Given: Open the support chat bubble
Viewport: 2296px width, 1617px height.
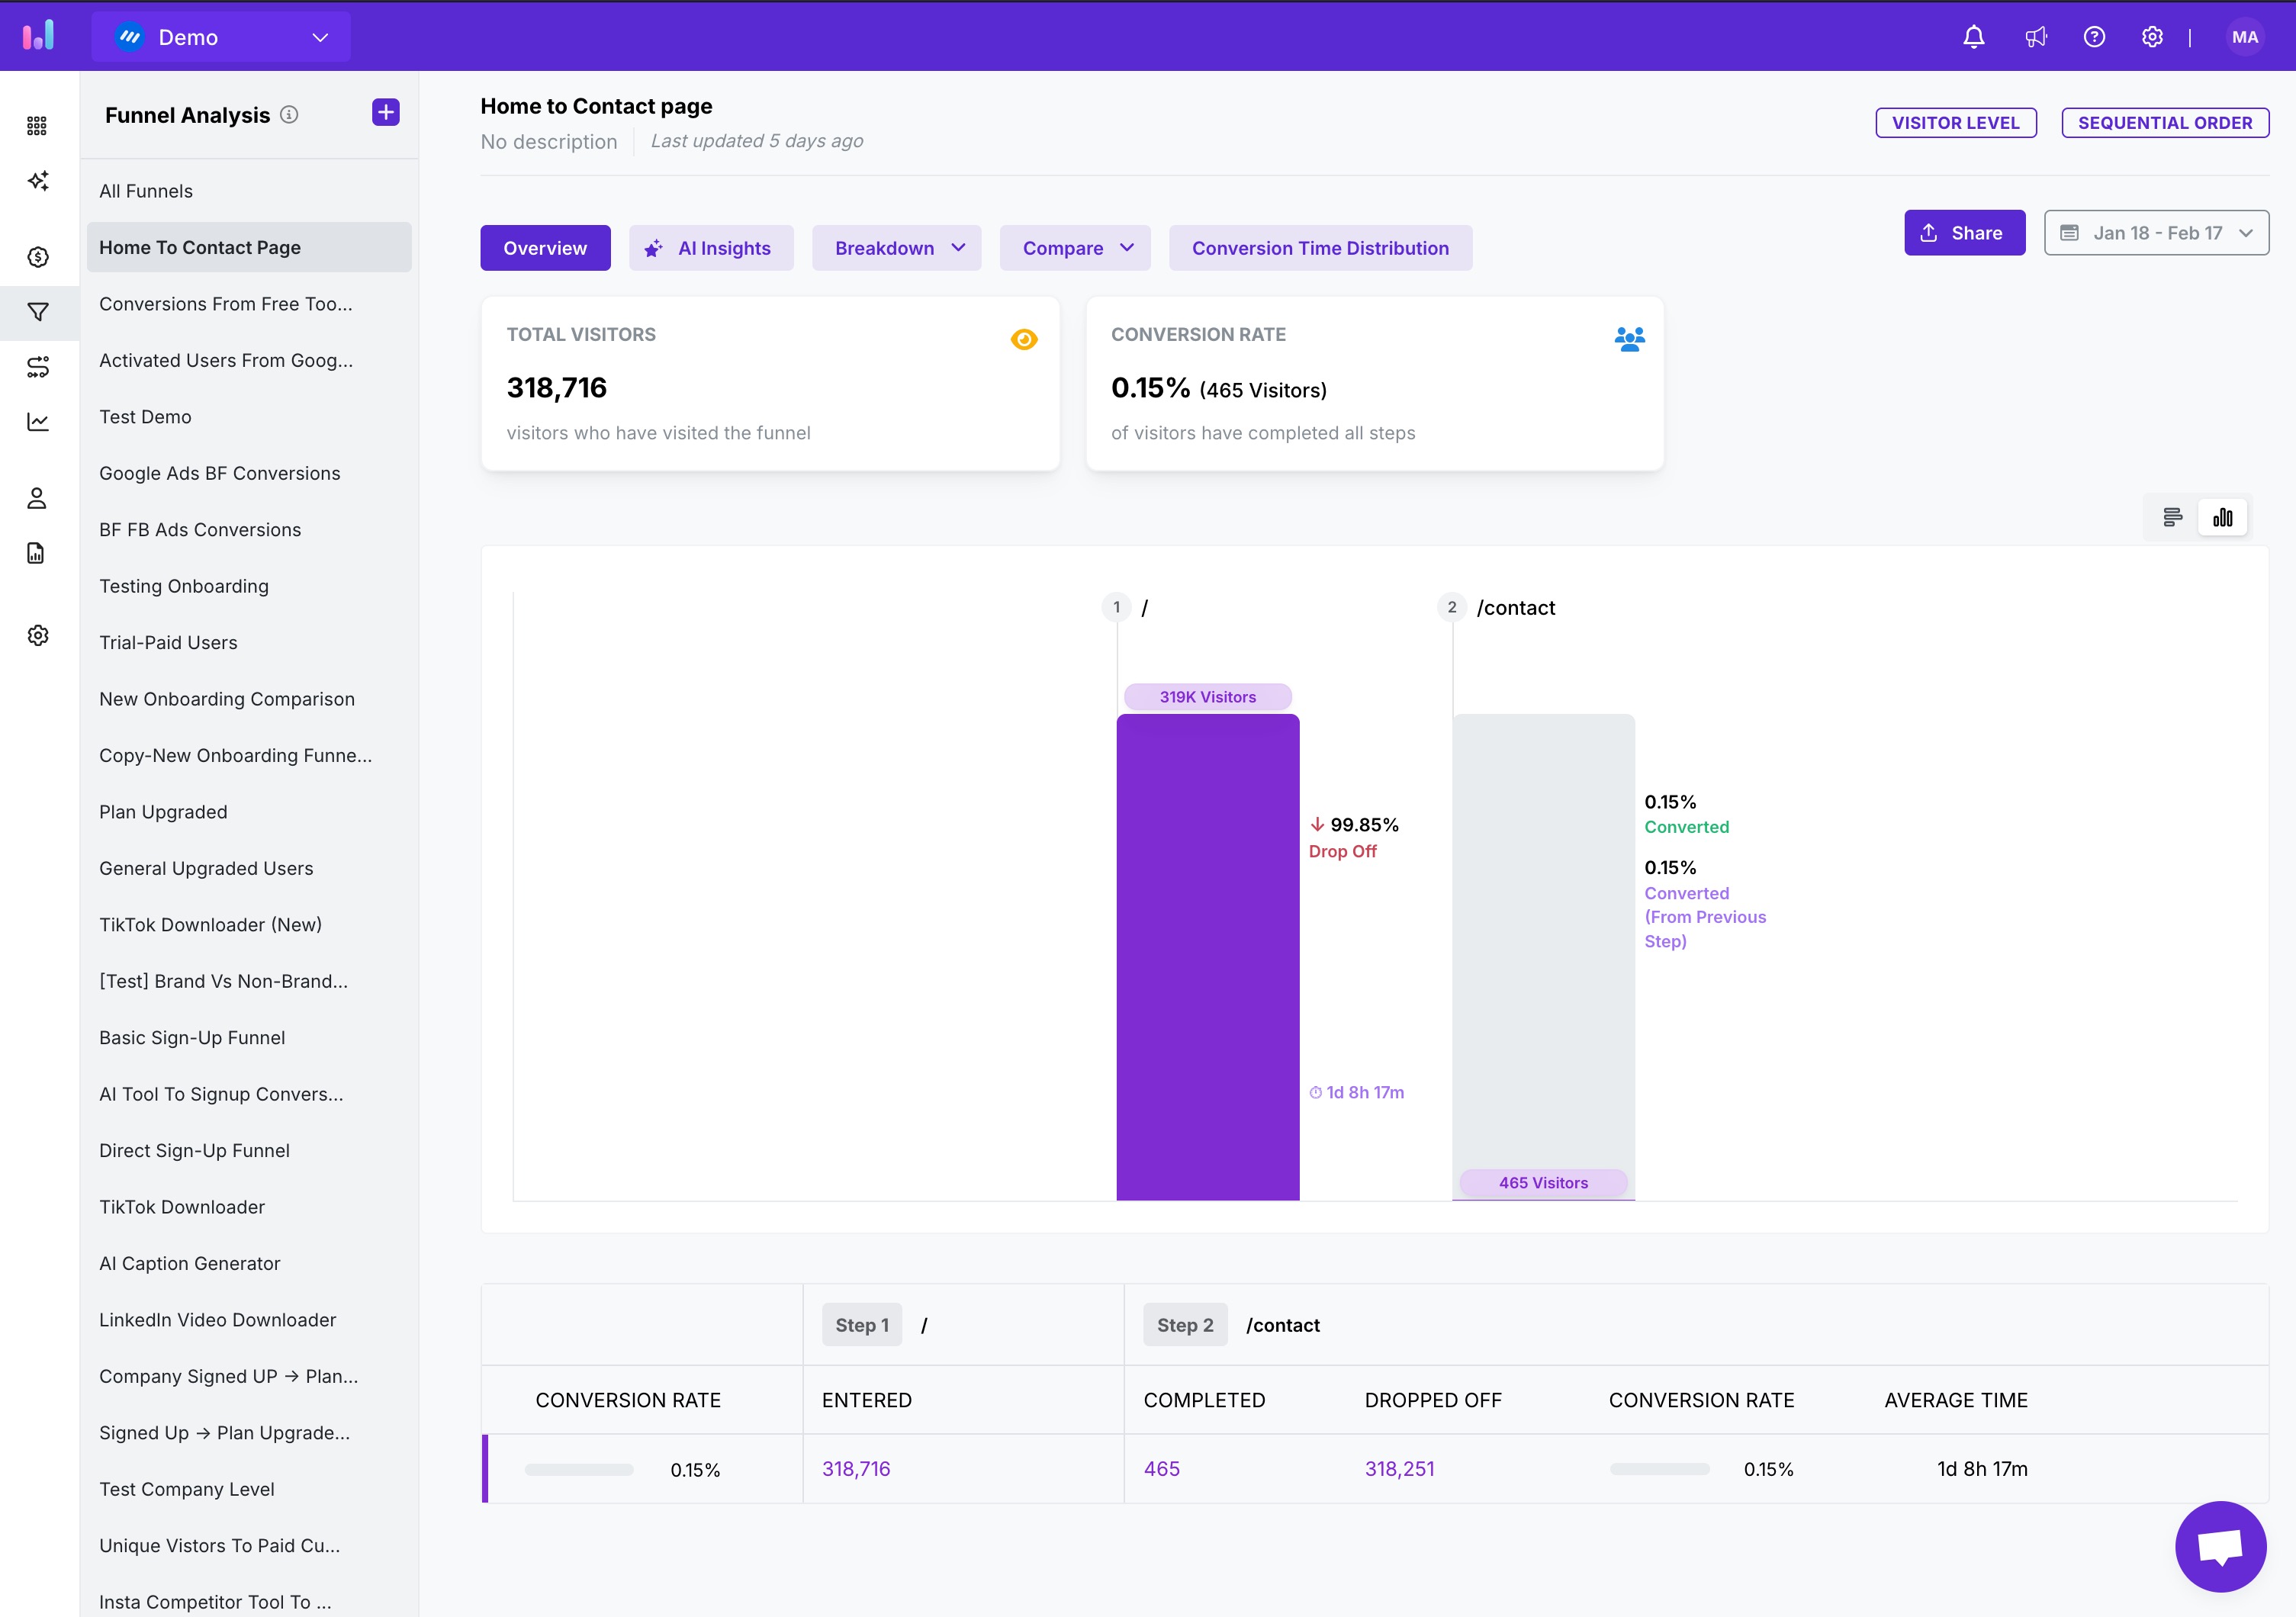Looking at the screenshot, I should [x=2220, y=1546].
